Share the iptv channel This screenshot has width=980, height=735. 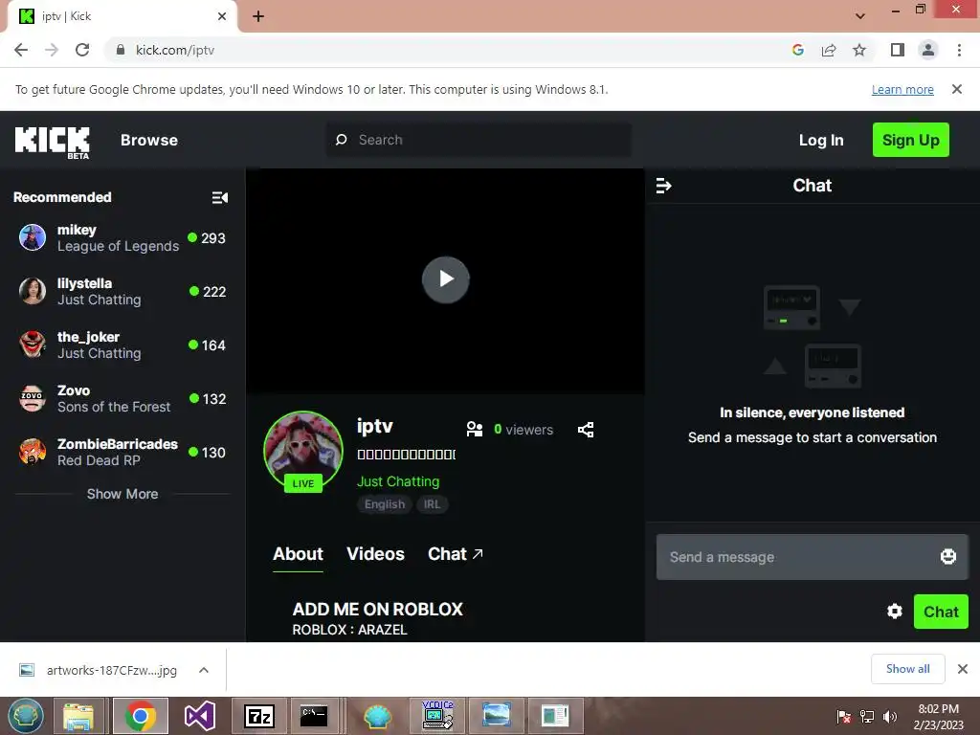tap(586, 430)
